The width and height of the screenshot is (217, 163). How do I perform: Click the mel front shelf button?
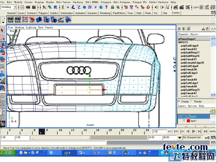11,20
